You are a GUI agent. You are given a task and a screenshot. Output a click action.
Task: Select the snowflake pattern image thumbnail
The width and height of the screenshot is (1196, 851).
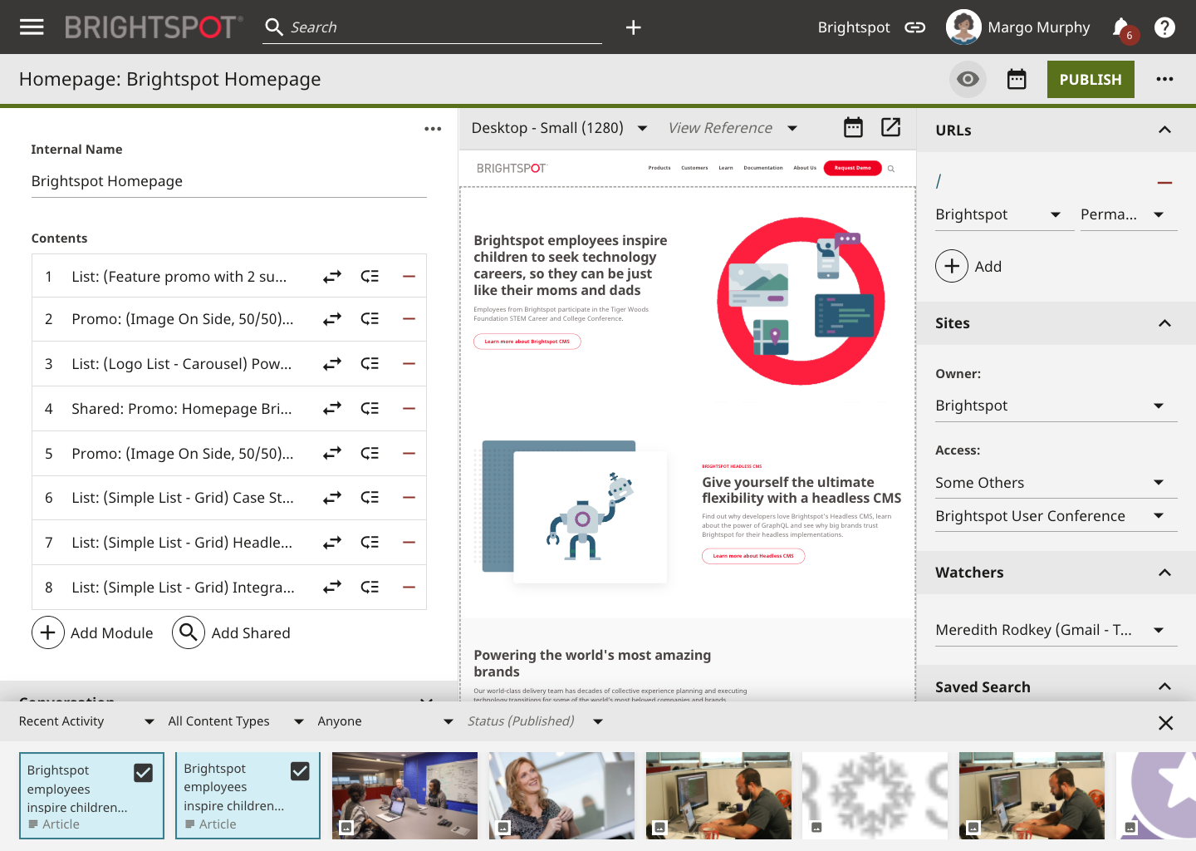coord(875,795)
